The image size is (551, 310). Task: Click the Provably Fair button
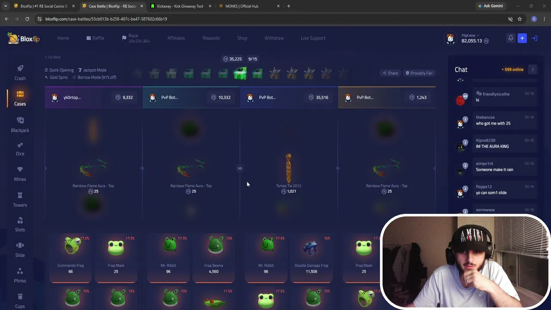click(x=419, y=73)
